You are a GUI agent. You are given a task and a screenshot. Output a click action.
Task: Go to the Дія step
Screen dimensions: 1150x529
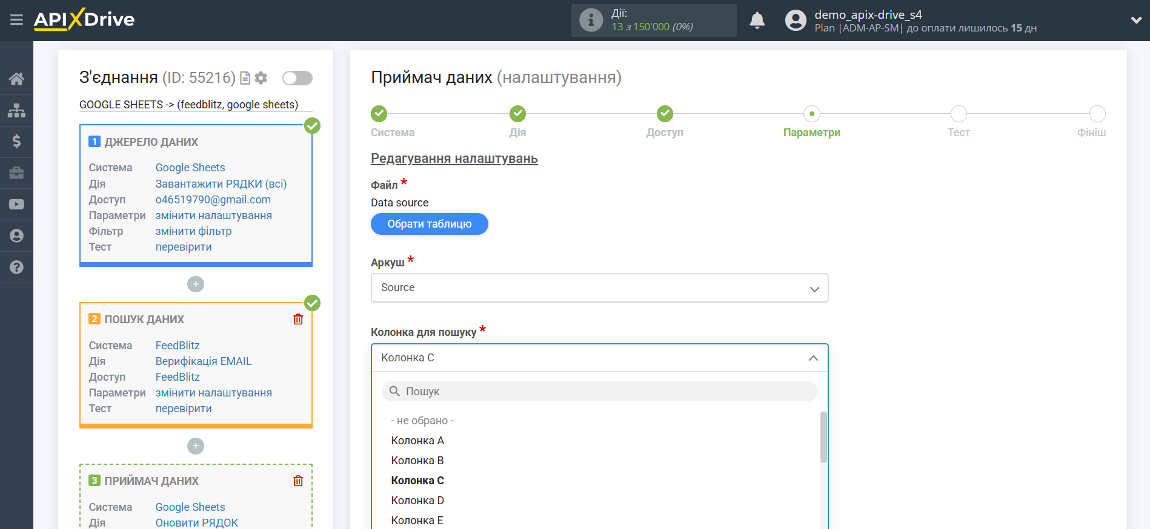(x=517, y=113)
